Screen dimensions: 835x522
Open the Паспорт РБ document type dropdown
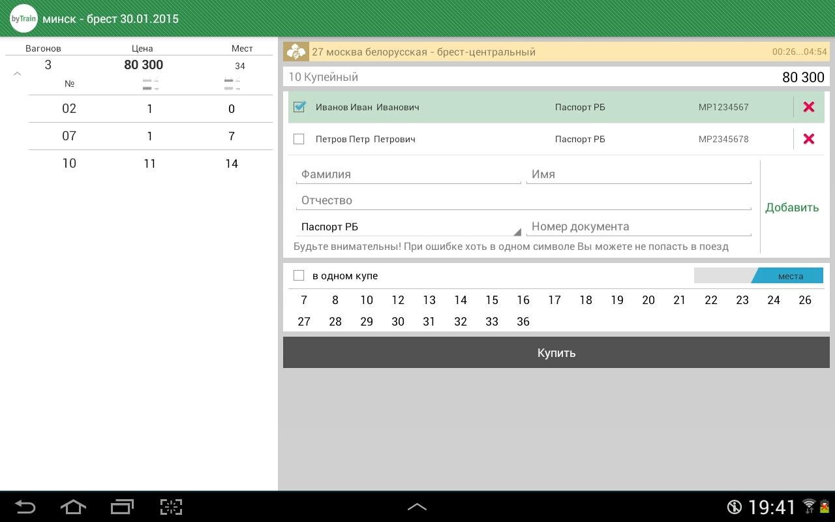coord(409,227)
